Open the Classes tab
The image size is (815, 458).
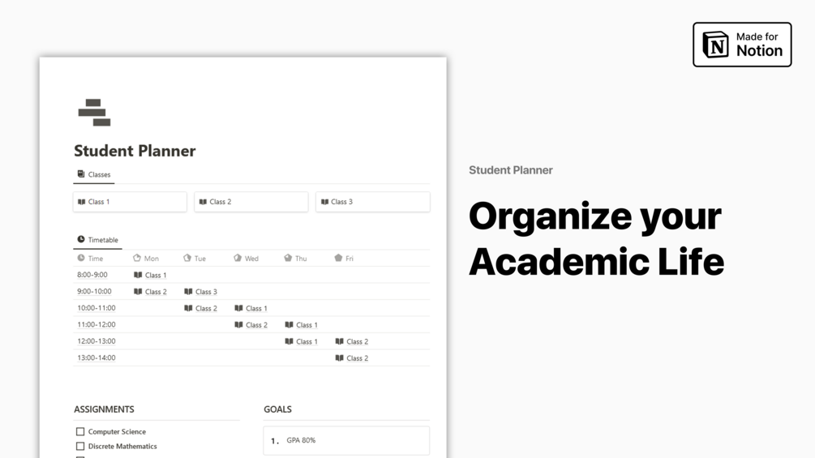click(x=94, y=174)
